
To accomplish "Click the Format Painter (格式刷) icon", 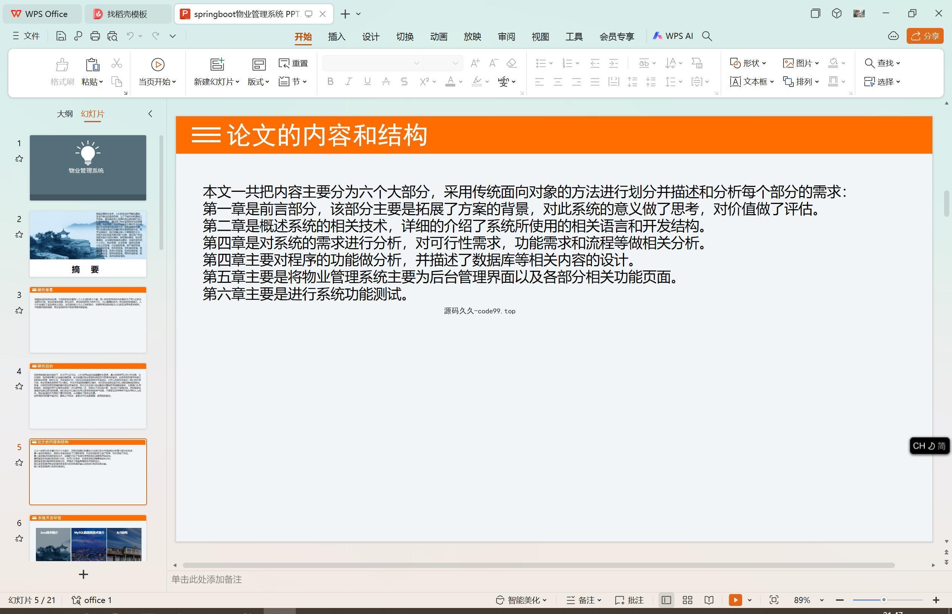I will [62, 64].
